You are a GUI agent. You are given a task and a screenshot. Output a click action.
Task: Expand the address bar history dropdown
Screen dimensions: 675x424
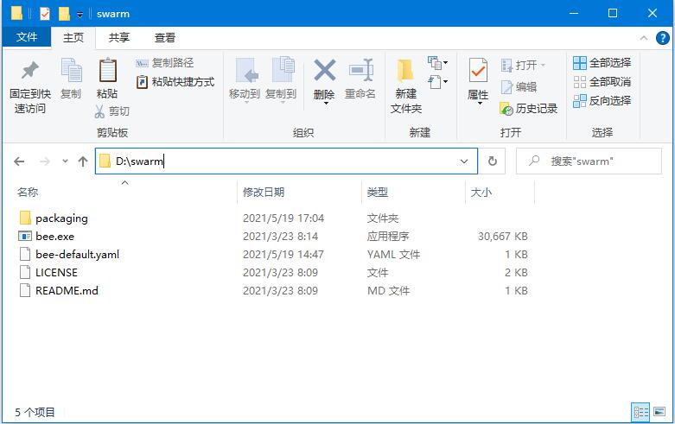pyautogui.click(x=465, y=161)
